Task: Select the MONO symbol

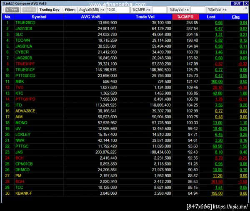Action: [21, 123]
